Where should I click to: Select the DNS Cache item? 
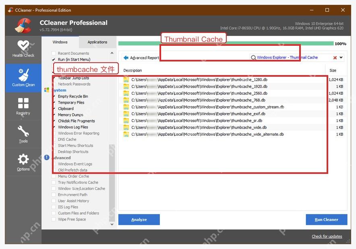click(67, 139)
